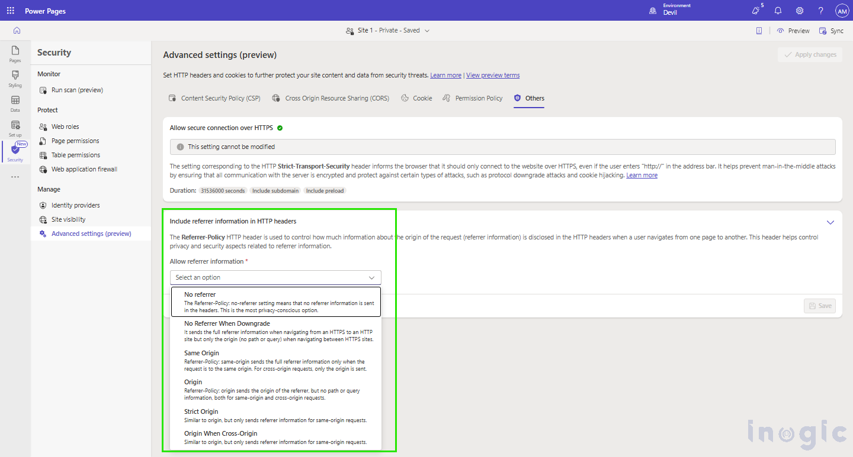This screenshot has width=853, height=457.
Task: Open the help question mark
Action: [x=820, y=11]
